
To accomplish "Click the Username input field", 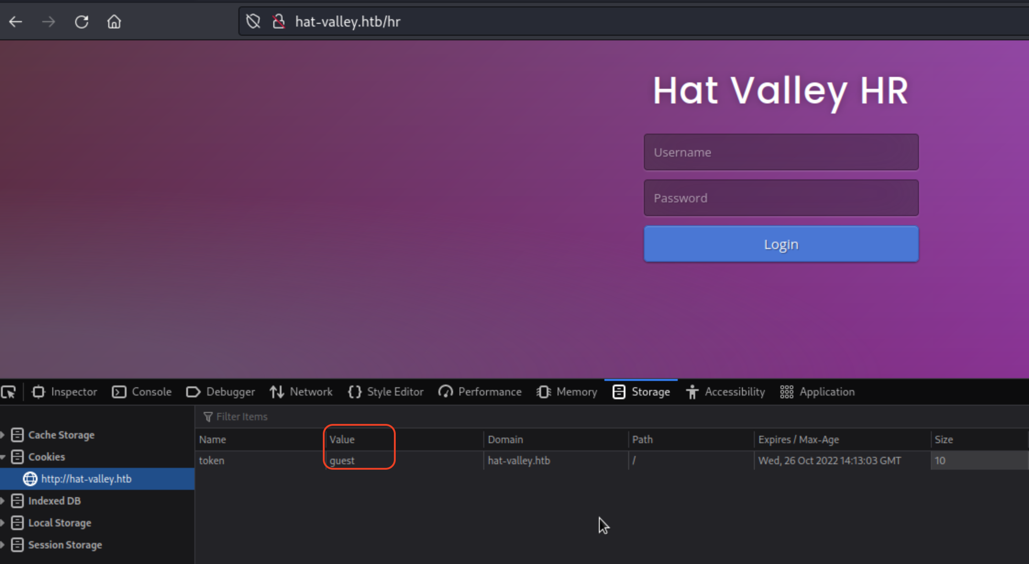I will click(781, 152).
